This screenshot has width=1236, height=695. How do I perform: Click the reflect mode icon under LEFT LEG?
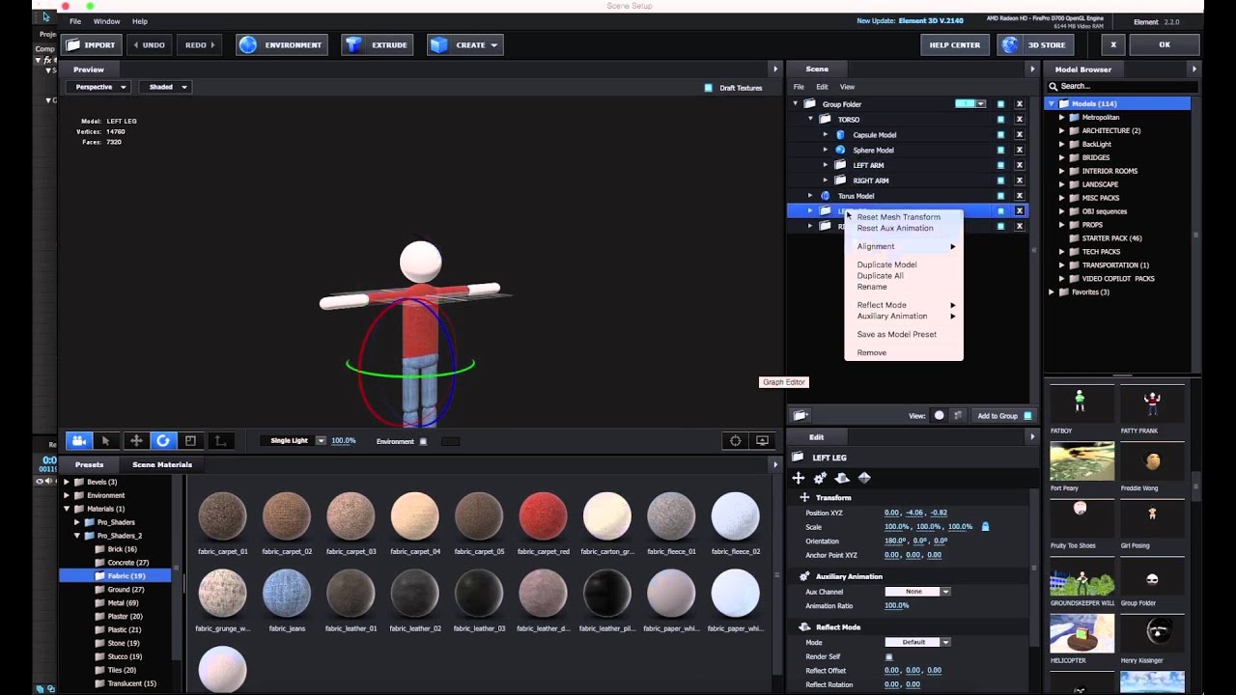[842, 478]
